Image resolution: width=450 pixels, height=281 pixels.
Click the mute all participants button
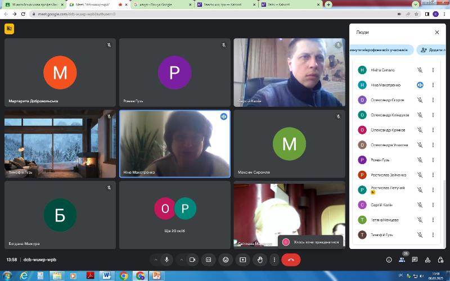tap(381, 50)
